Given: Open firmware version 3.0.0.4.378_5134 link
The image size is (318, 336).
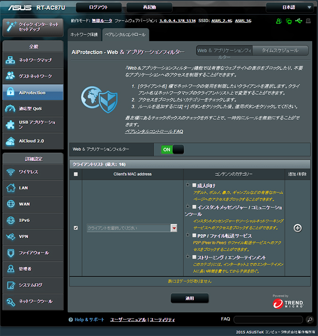Looking at the screenshot, I should tap(178, 21).
